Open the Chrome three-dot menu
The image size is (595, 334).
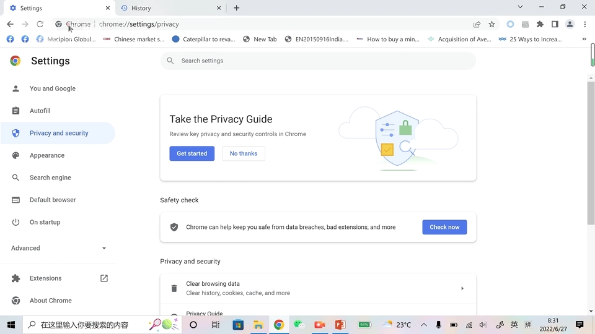584,24
